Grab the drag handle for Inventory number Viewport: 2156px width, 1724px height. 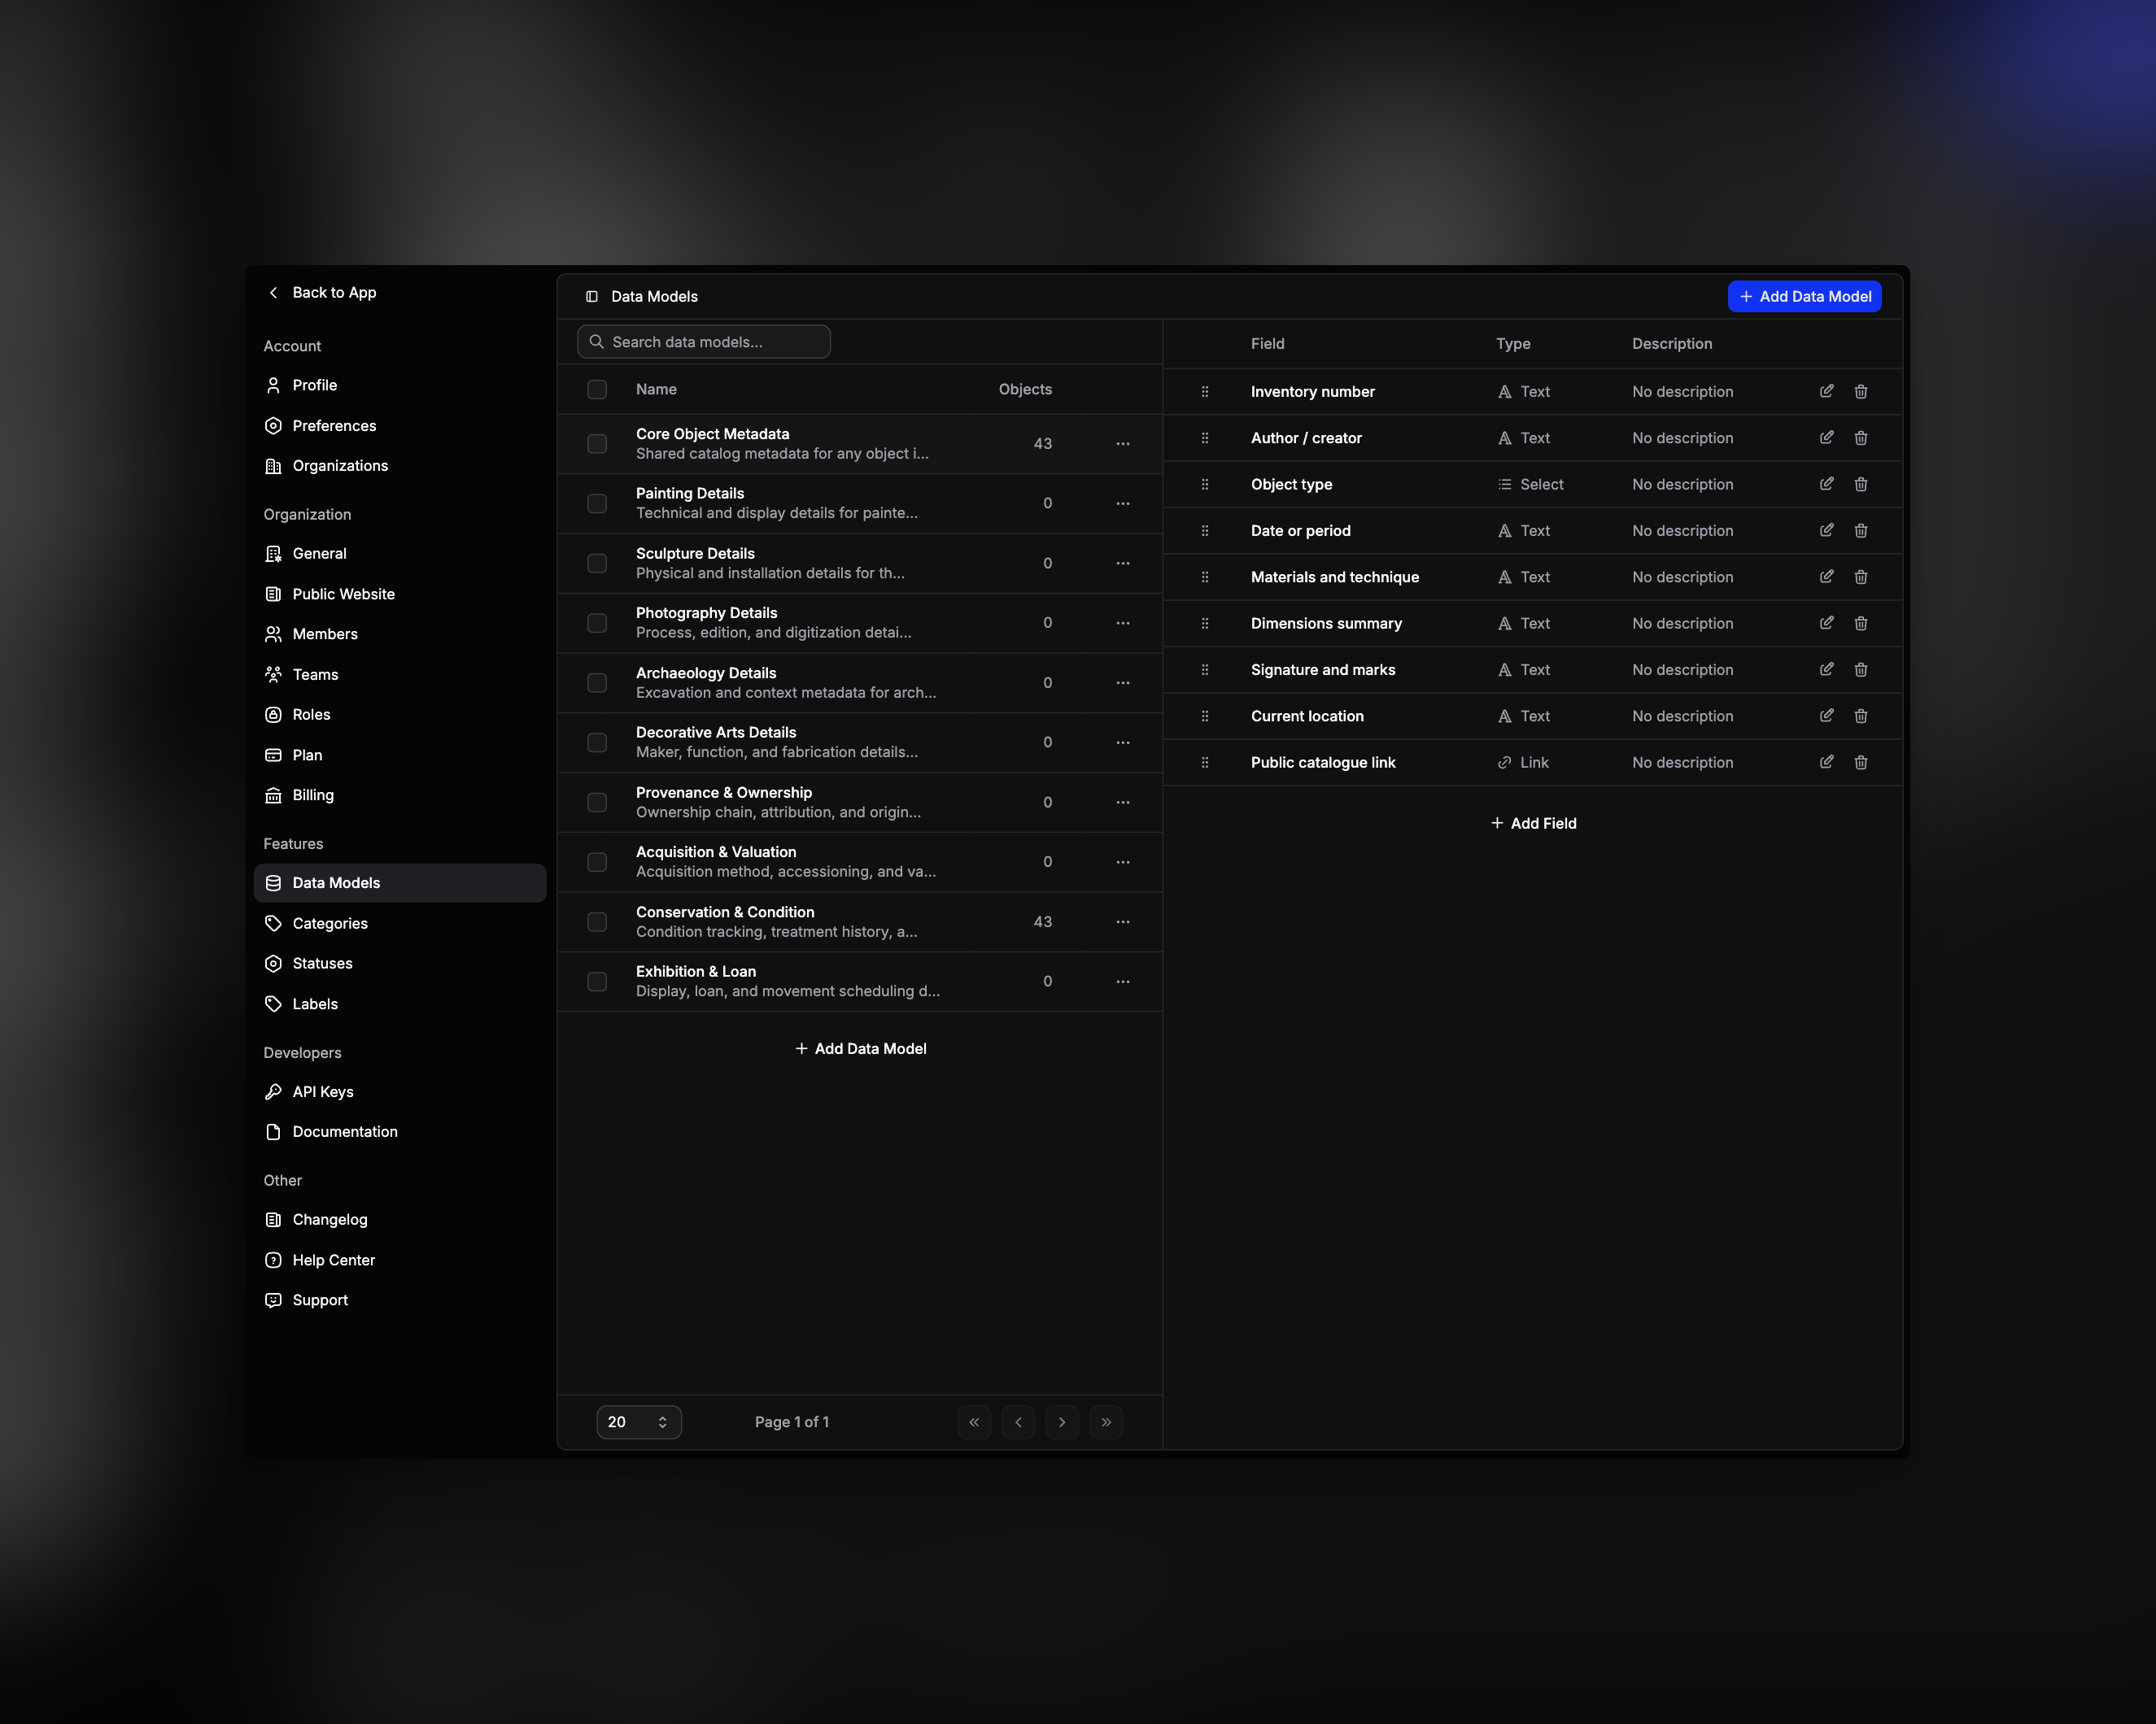(1204, 391)
